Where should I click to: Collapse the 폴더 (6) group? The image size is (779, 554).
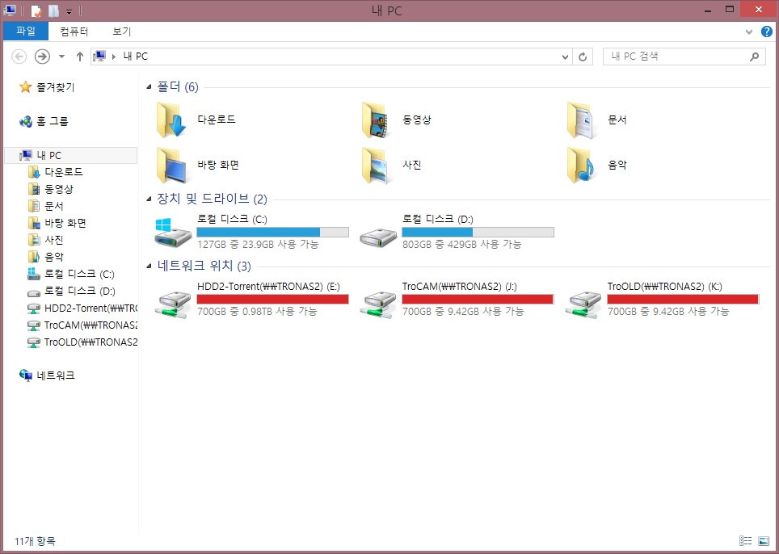[149, 87]
